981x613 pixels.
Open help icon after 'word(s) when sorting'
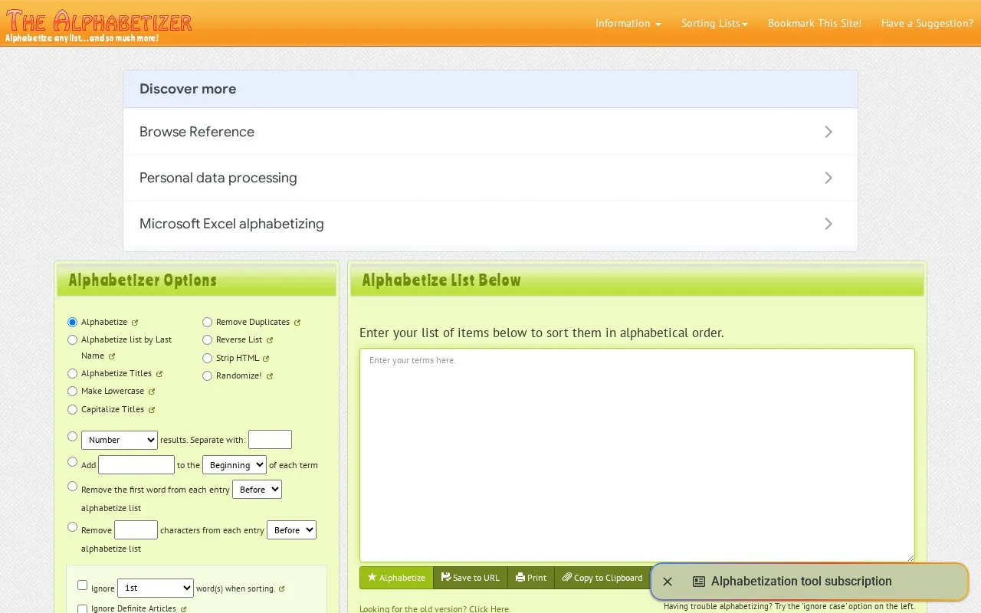pos(282,589)
